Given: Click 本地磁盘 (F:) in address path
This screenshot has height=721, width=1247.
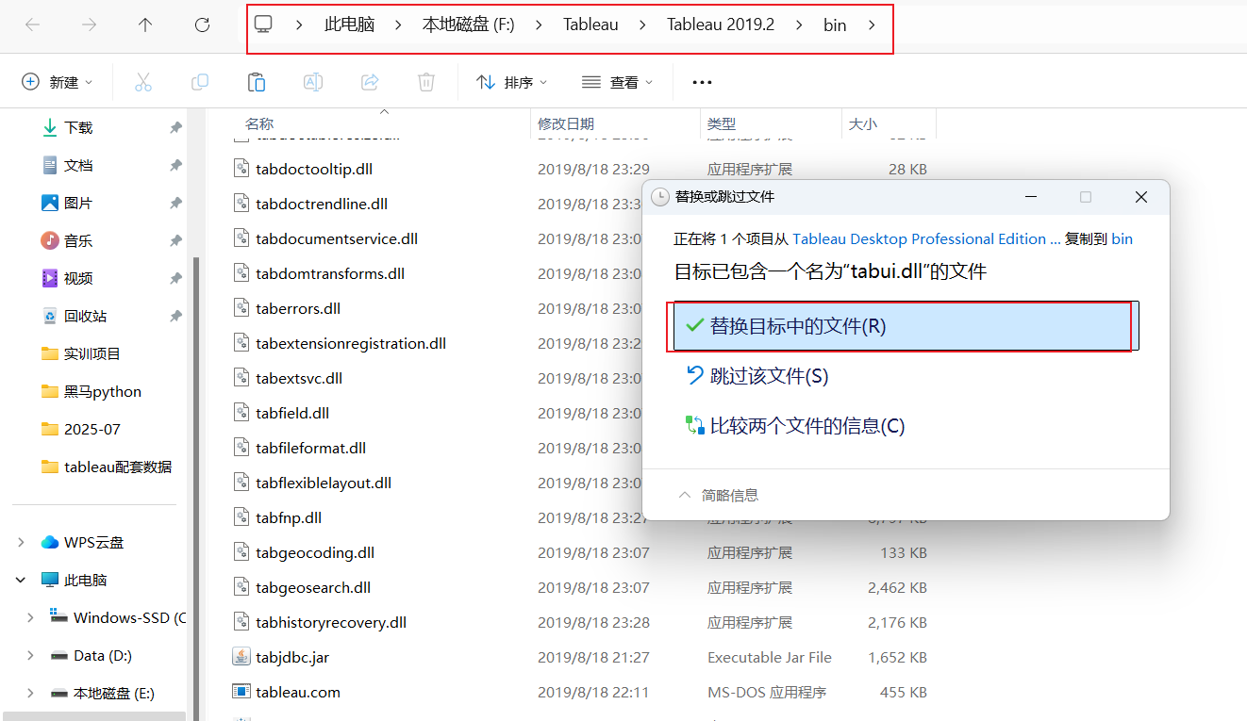Looking at the screenshot, I should (x=468, y=25).
